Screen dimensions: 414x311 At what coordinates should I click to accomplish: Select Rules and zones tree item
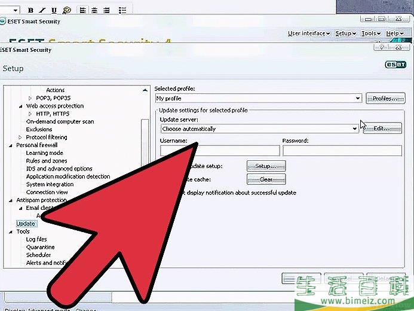(47, 161)
